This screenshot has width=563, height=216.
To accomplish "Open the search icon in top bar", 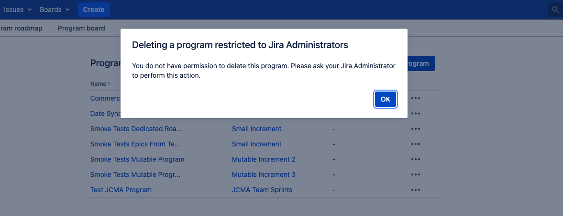I will pyautogui.click(x=555, y=10).
